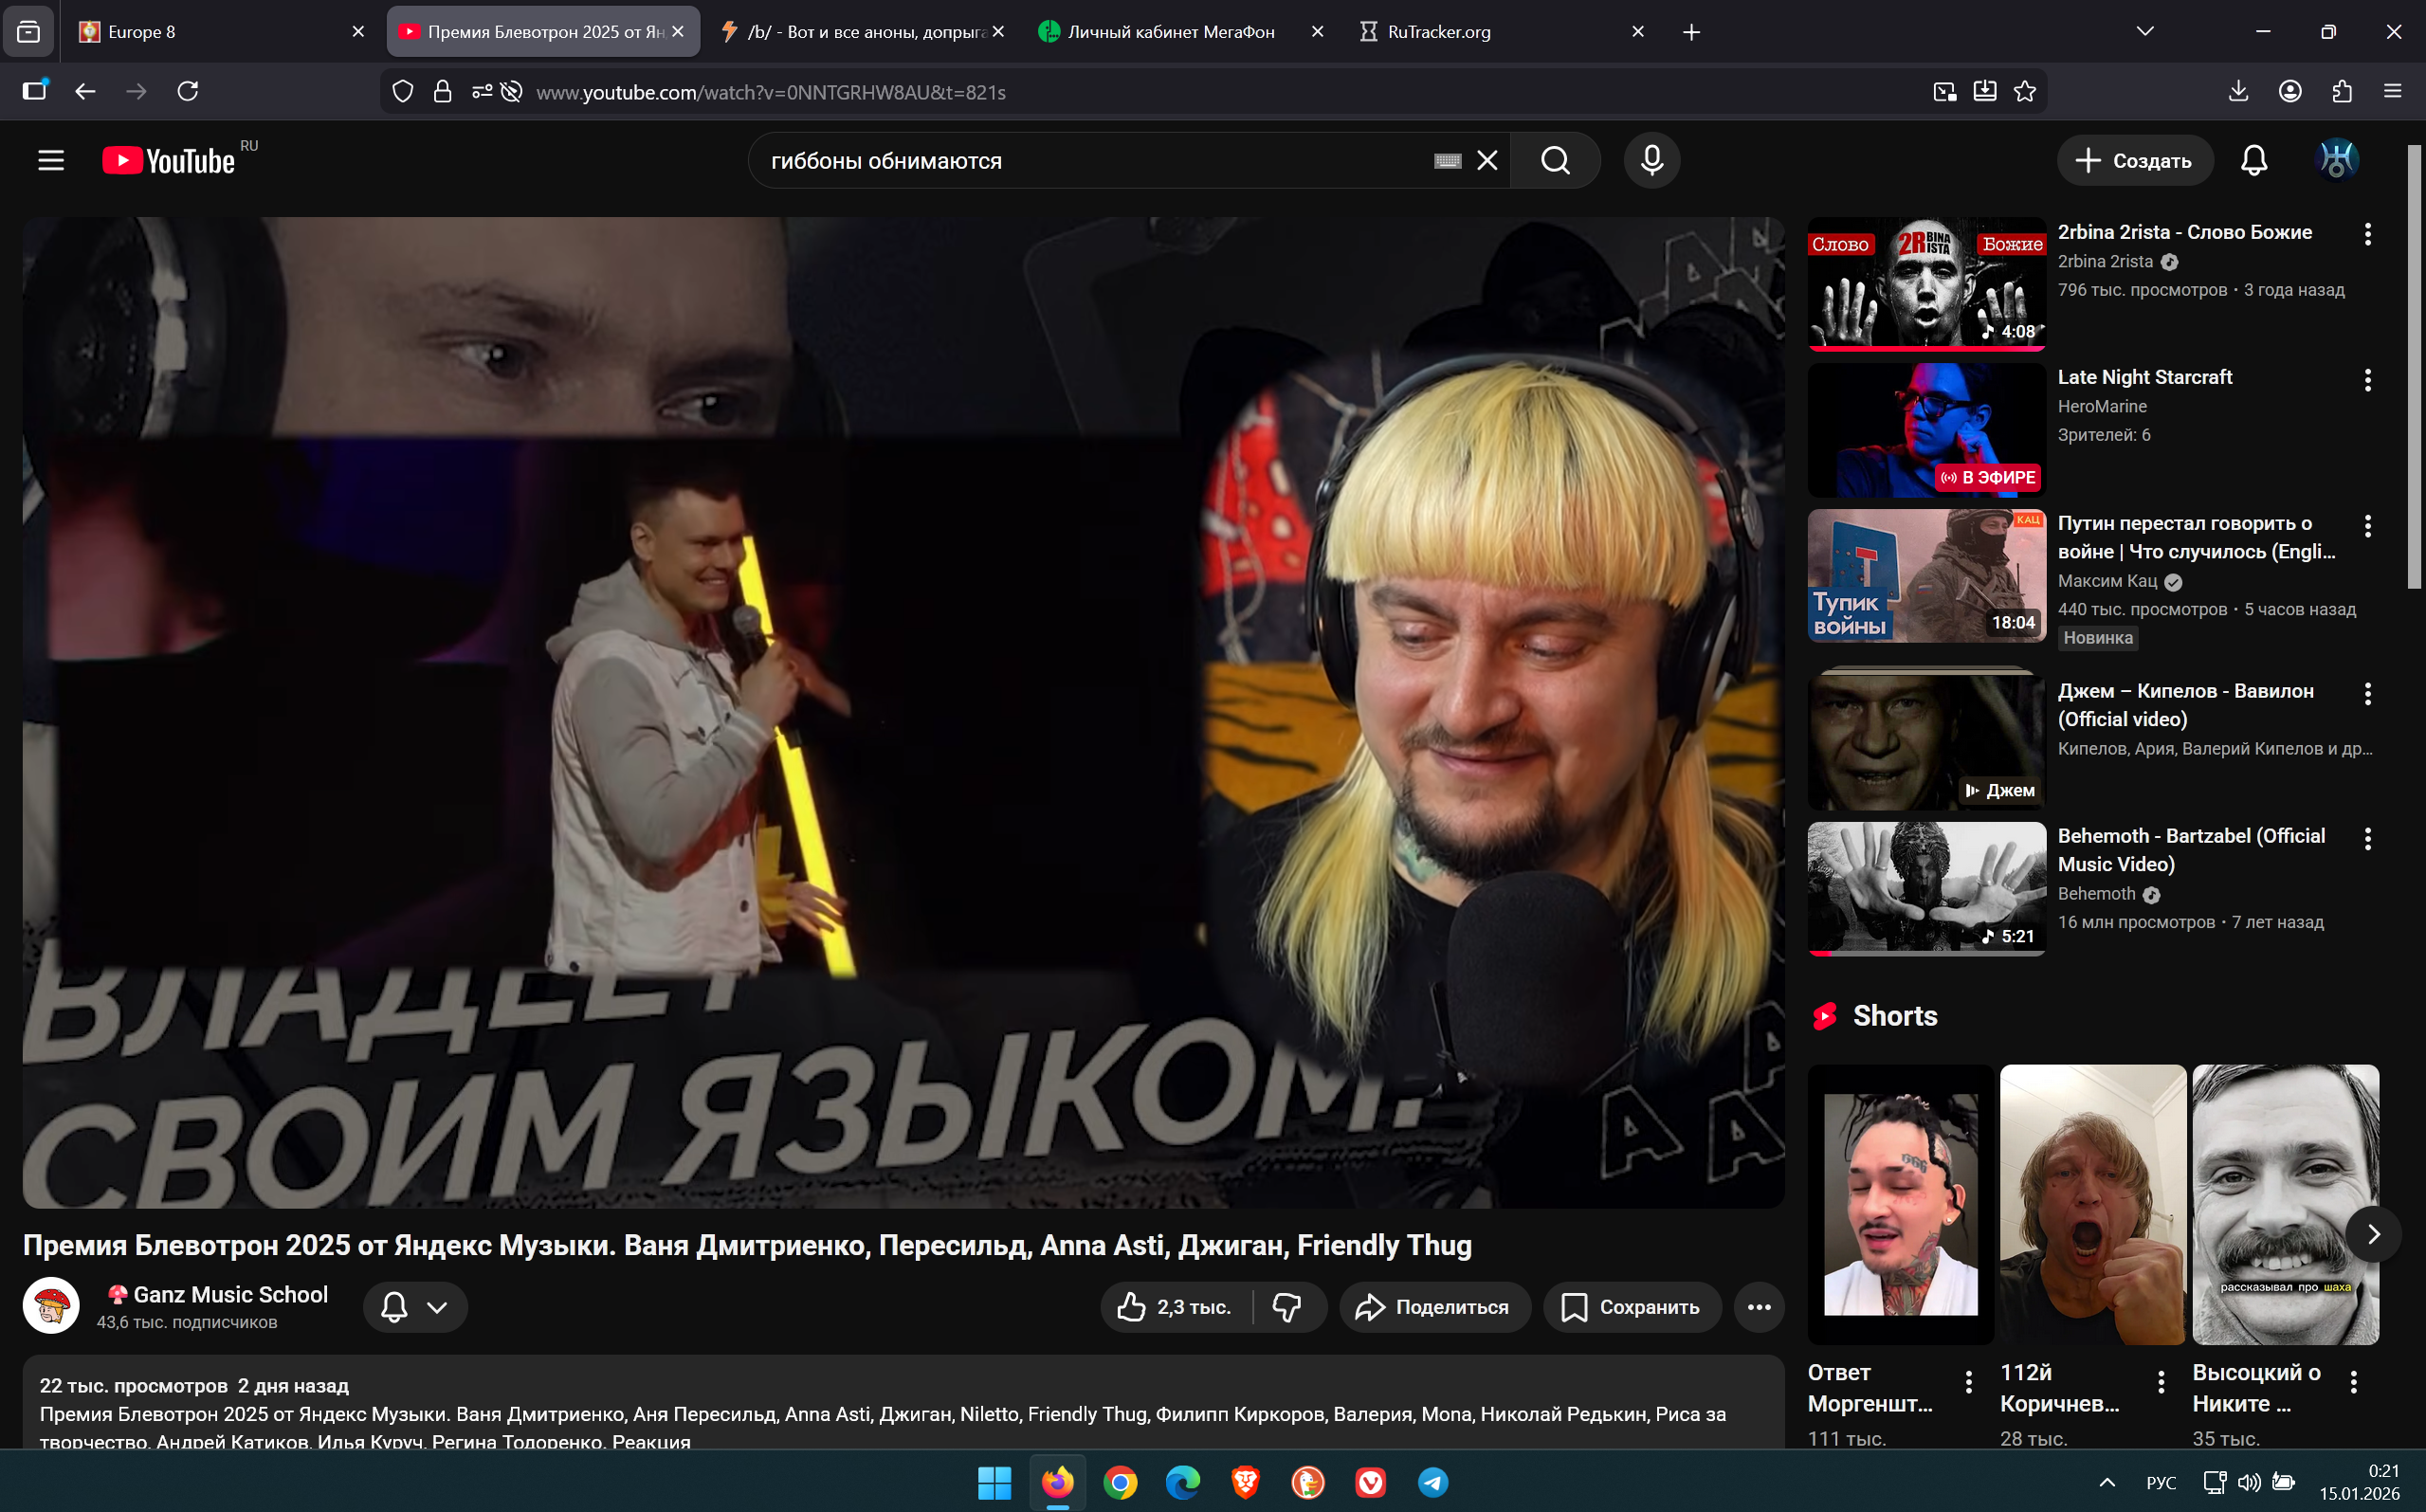Image resolution: width=2426 pixels, height=1512 pixels.
Task: Open the three-dot more actions menu under the video
Action: (x=1758, y=1307)
